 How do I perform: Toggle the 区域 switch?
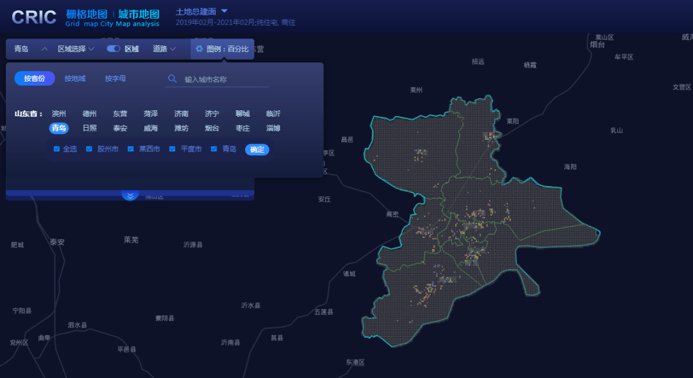114,49
